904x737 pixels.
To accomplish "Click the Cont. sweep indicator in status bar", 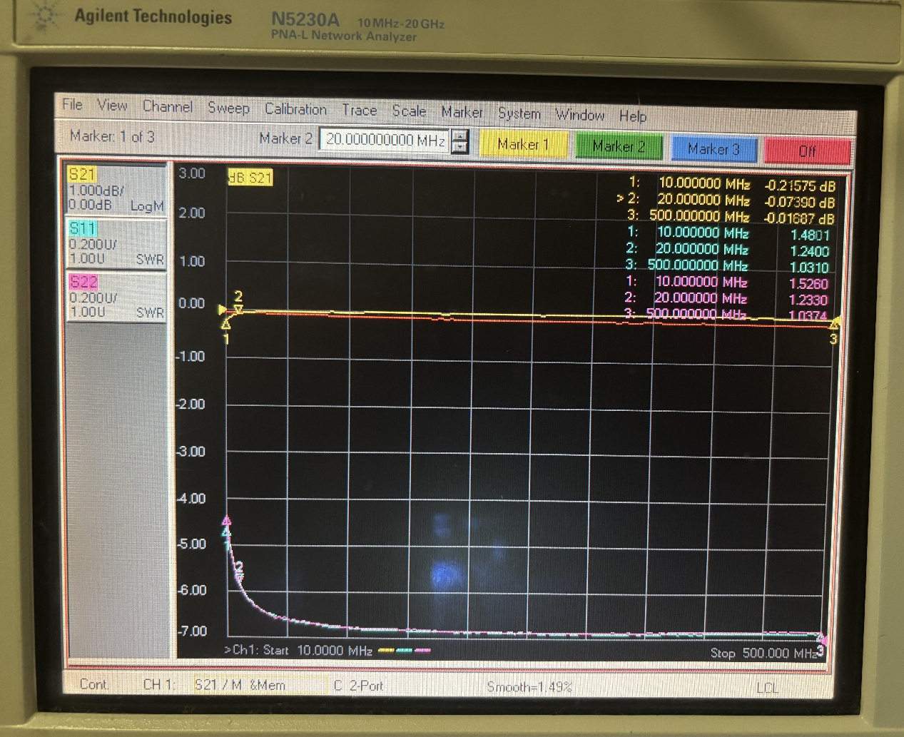I will [94, 684].
